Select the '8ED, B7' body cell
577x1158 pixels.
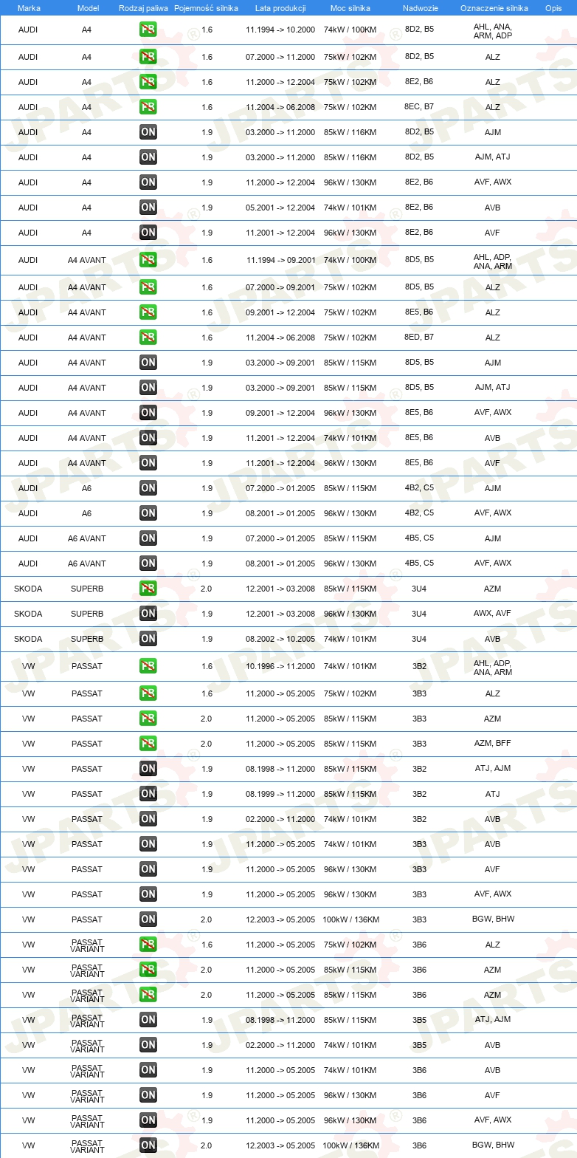(x=419, y=338)
